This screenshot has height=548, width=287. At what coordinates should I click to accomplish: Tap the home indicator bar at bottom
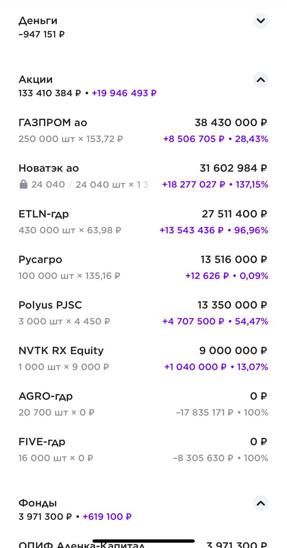(x=143, y=541)
